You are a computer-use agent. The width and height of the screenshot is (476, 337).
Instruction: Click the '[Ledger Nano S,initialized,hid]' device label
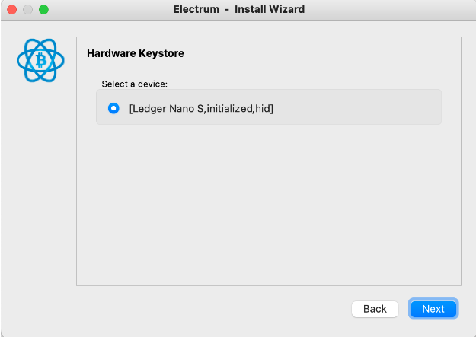pyautogui.click(x=201, y=109)
